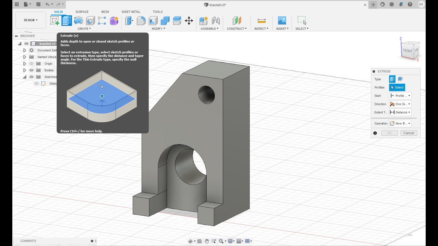Select the Zoom tool
438x246 pixels.
coord(214,241)
